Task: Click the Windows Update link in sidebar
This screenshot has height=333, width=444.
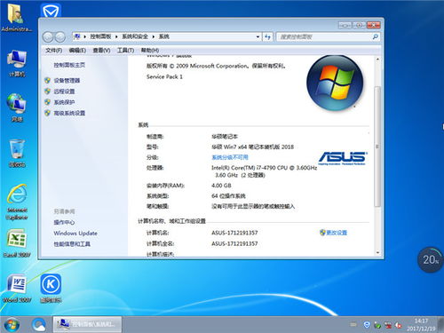Action: (75, 234)
